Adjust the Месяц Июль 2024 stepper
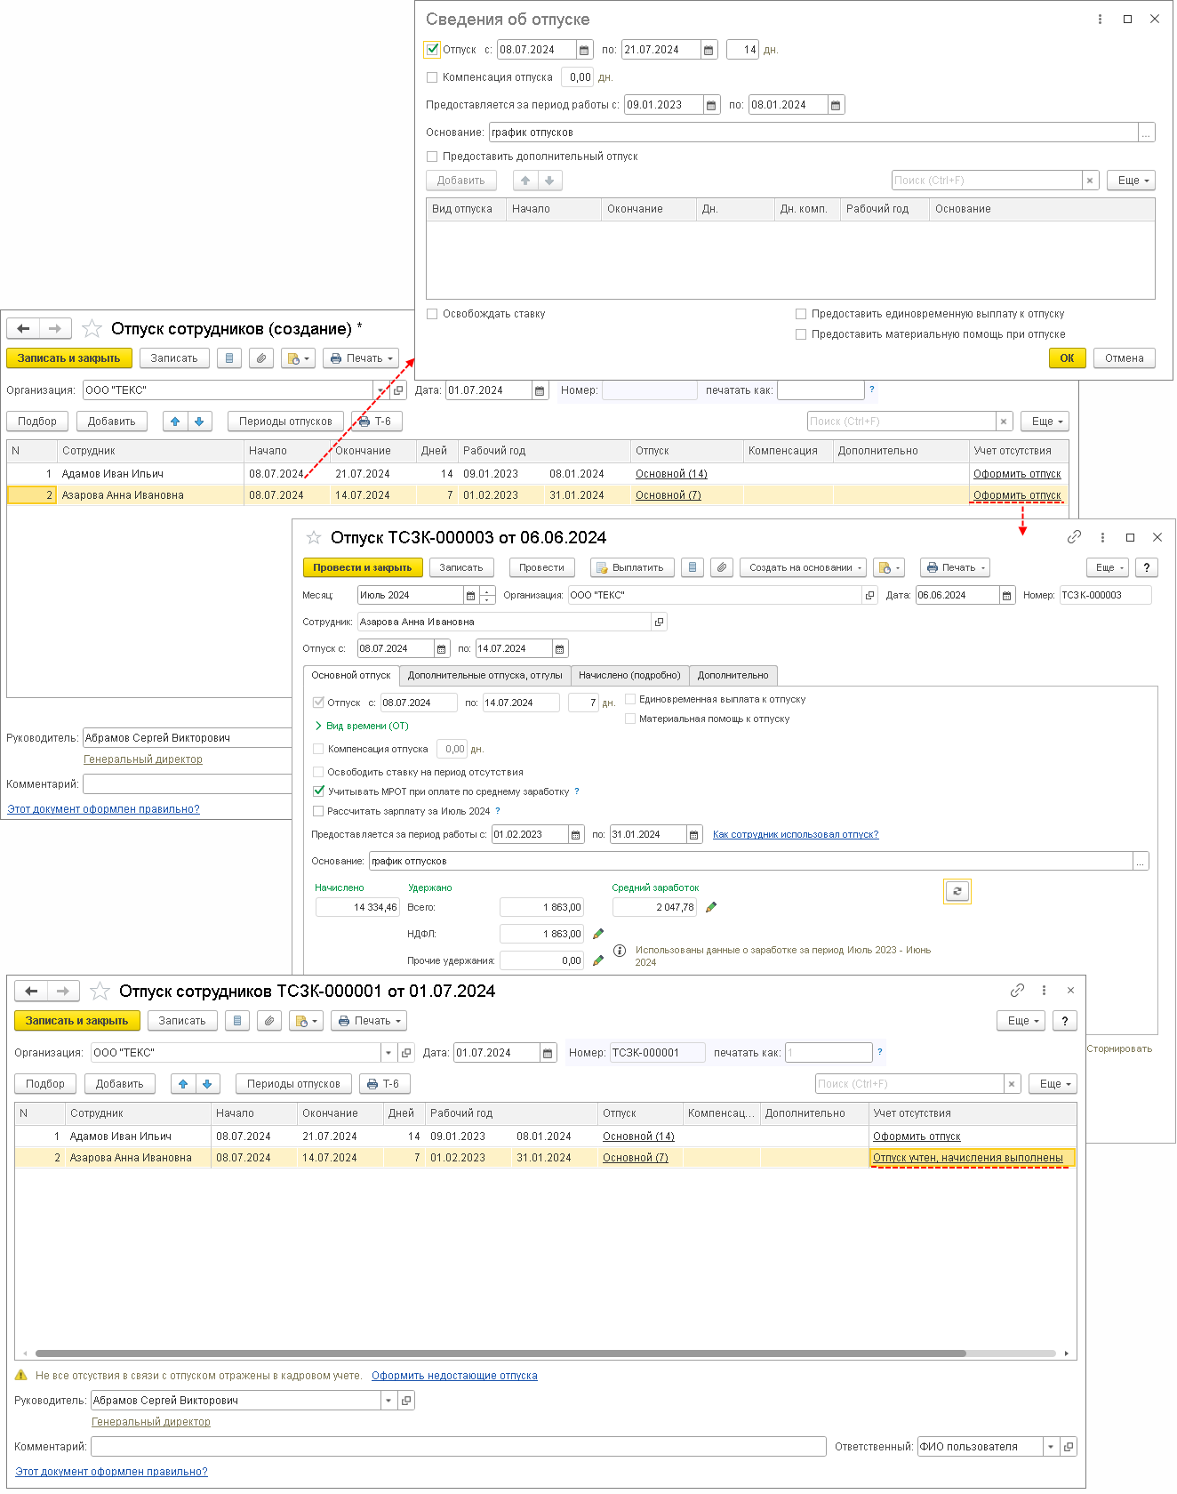 487,595
